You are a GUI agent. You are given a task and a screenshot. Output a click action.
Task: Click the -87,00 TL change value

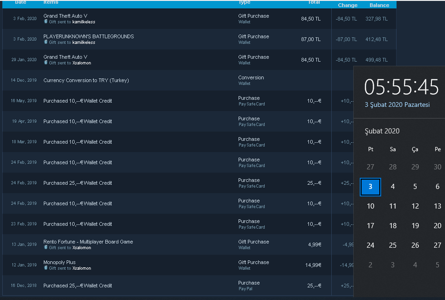tap(346, 39)
